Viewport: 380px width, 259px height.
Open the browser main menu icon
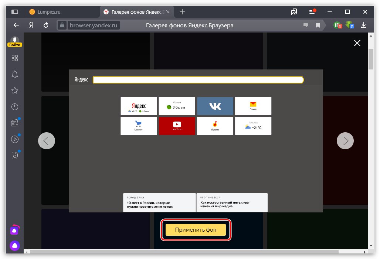312,11
